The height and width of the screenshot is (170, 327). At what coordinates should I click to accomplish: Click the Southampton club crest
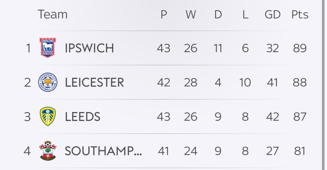point(47,150)
